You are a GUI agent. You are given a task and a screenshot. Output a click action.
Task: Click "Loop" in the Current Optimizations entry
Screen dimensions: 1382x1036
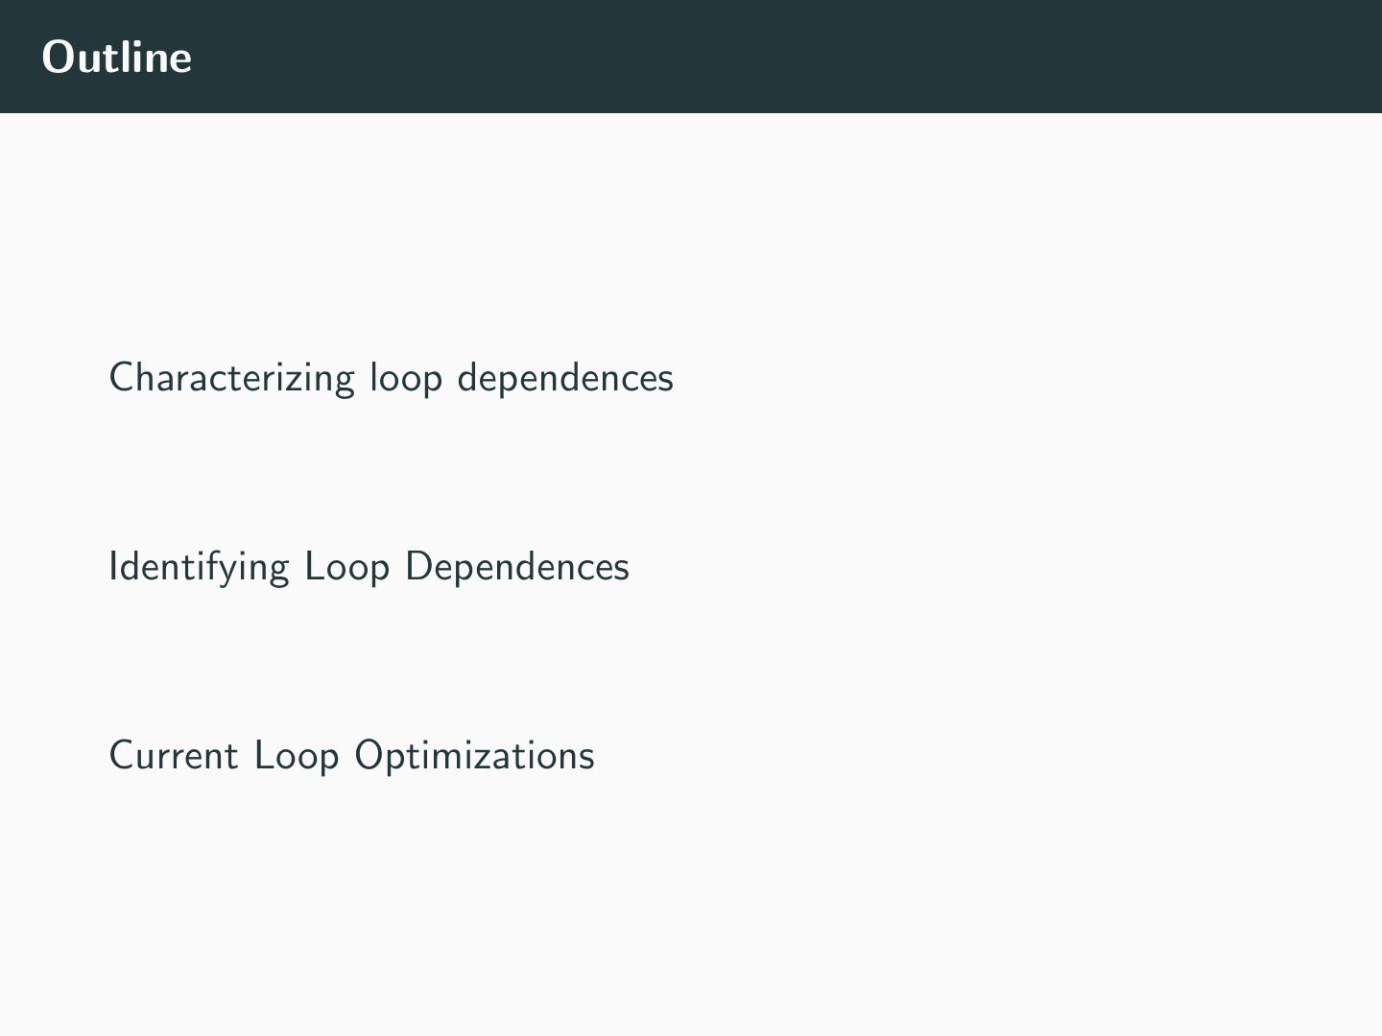(296, 756)
